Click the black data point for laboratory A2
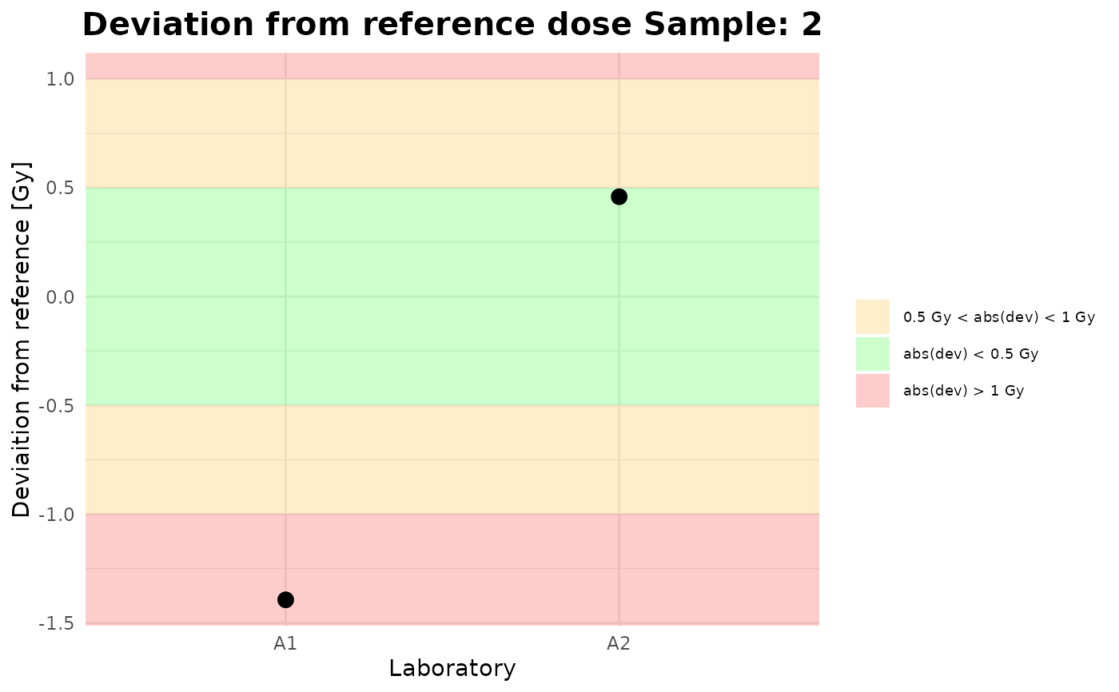1119x692 pixels. (x=619, y=197)
